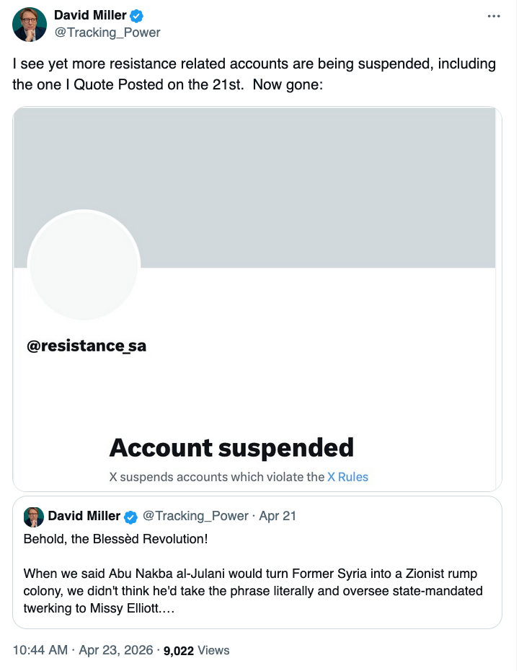Viewport: 519px width, 671px height.
Task: Click the David Miller name in the quoted post
Action: [x=84, y=517]
